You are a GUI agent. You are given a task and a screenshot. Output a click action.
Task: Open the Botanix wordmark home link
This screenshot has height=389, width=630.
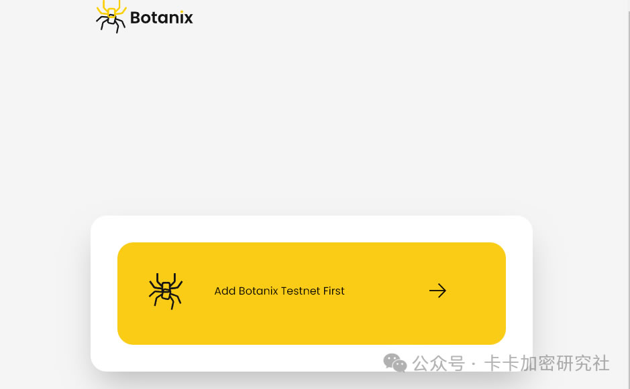tap(162, 17)
